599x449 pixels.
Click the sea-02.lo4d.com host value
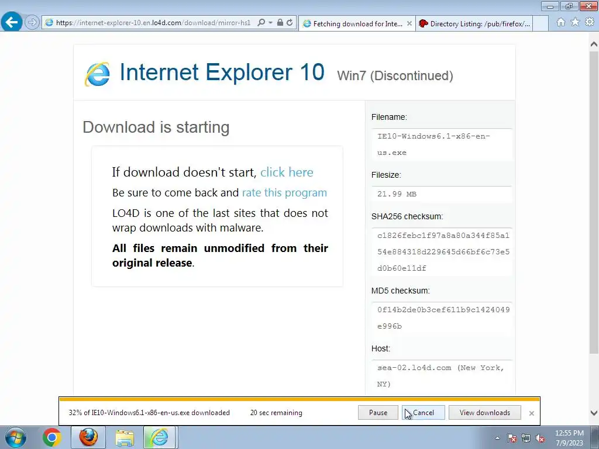[x=440, y=376]
